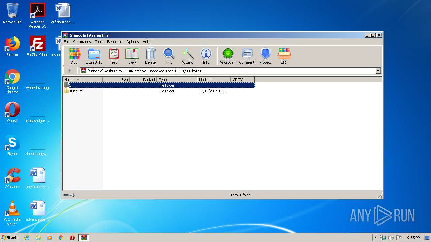Screen dimensions: 431x242
Task: Click the SFX toolbar icon
Action: pos(284,56)
